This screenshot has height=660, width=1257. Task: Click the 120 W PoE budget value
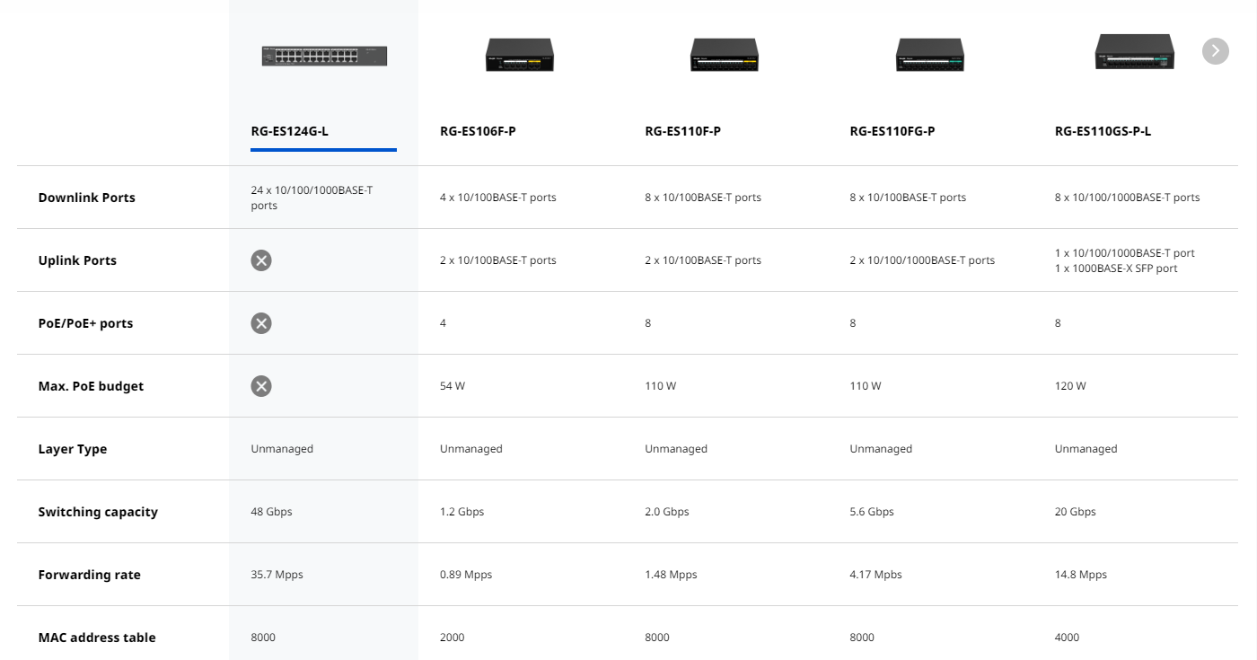[x=1070, y=386]
